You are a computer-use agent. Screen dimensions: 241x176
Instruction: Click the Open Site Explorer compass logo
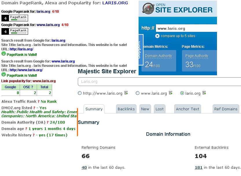click(x=148, y=8)
